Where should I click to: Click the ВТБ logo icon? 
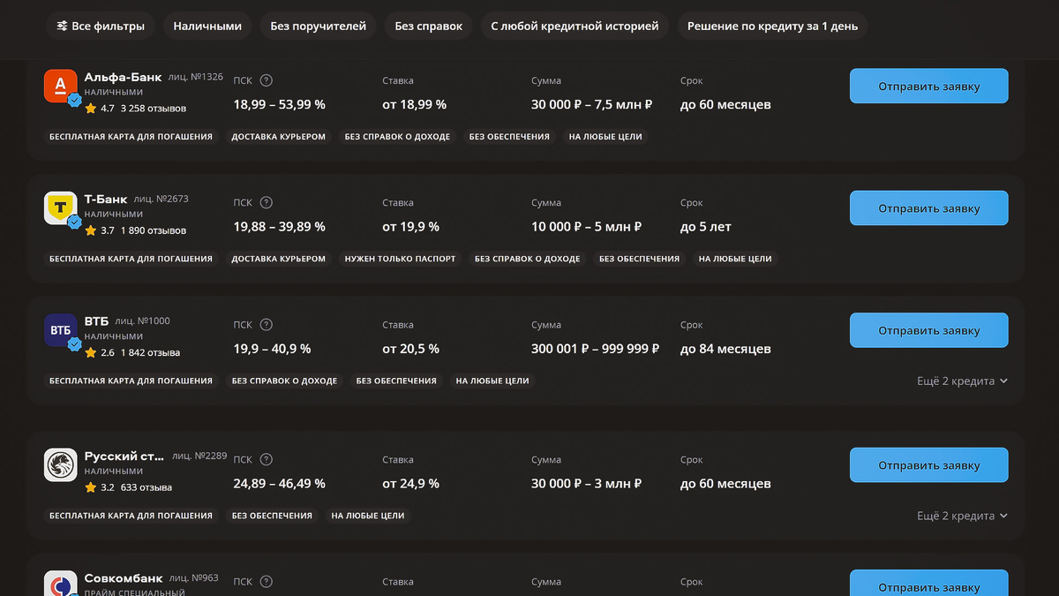[x=61, y=330]
